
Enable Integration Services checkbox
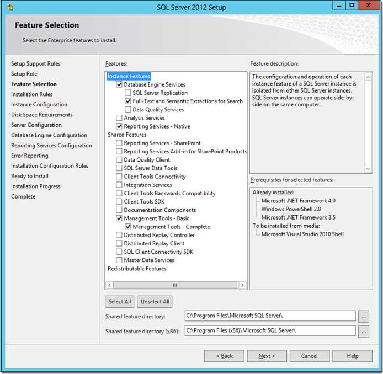coord(119,185)
